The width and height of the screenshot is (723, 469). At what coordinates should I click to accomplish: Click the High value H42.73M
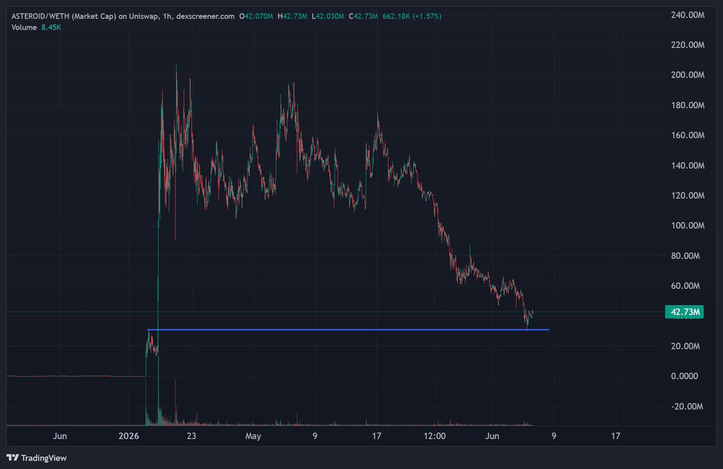[x=293, y=16]
